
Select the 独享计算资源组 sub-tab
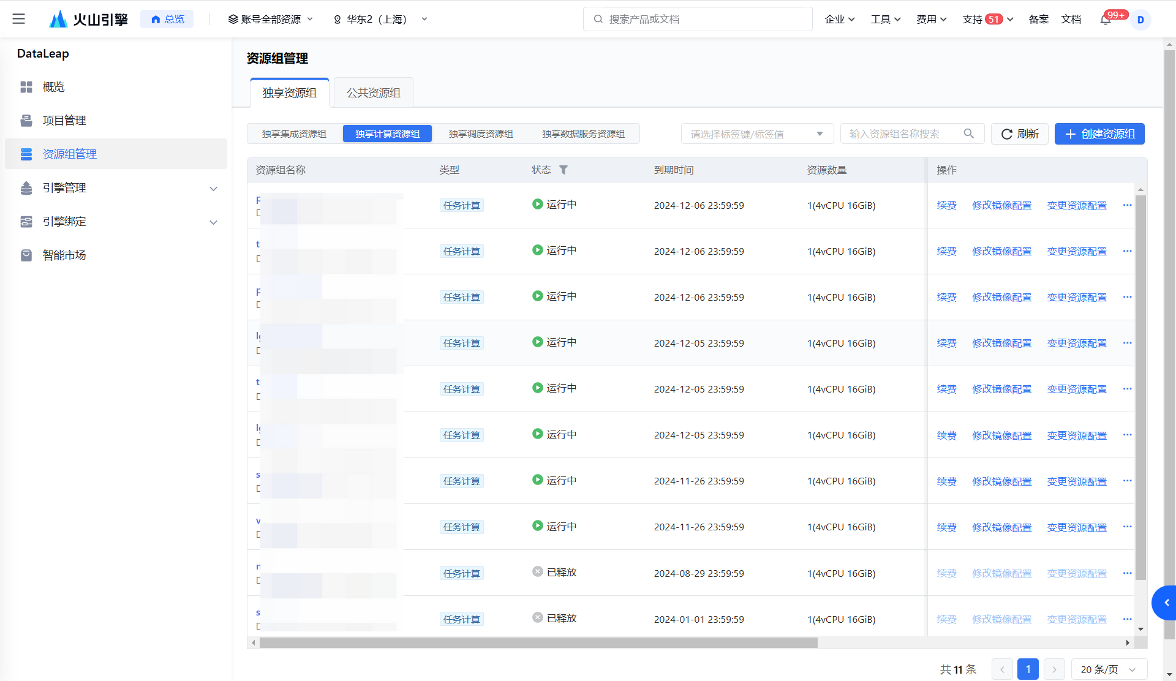click(388, 134)
